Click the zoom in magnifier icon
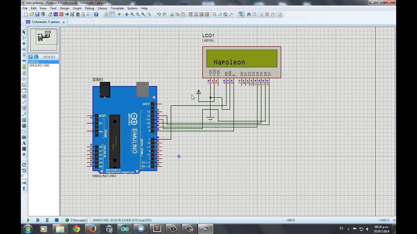The width and height of the screenshot is (417, 234). coord(132,14)
